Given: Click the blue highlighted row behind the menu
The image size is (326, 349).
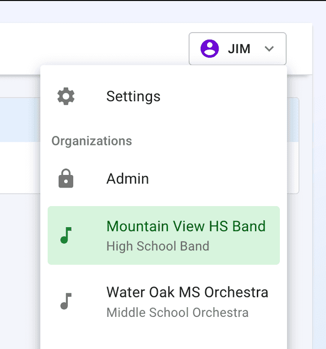Looking at the screenshot, I should tap(20, 120).
